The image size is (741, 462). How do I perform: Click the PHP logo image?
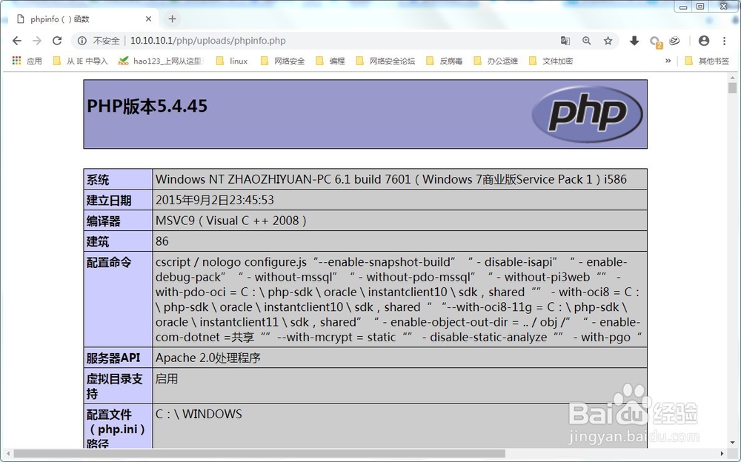587,114
